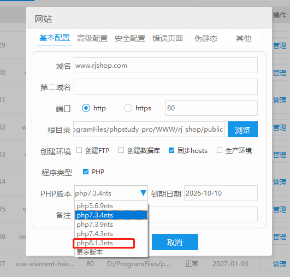Image resolution: width=290 pixels, height=277 pixels.
Task: Open the 伪静态 tab
Action: point(206,38)
